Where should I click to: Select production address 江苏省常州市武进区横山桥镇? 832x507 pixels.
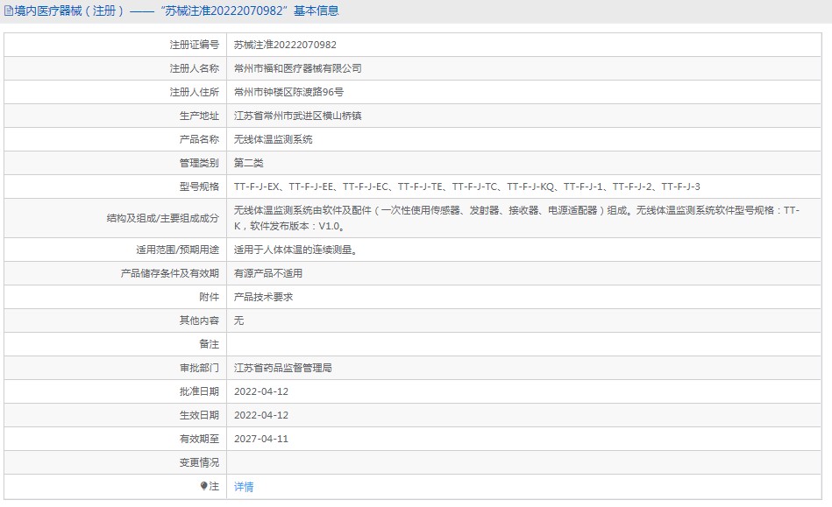click(x=298, y=116)
